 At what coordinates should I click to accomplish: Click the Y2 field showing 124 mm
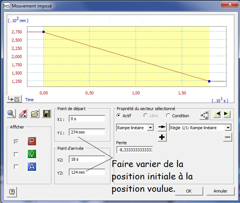(x=87, y=172)
